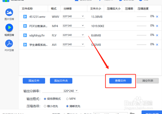Open the output folder icon at bottom
The image size is (162, 114).
click(132, 113)
